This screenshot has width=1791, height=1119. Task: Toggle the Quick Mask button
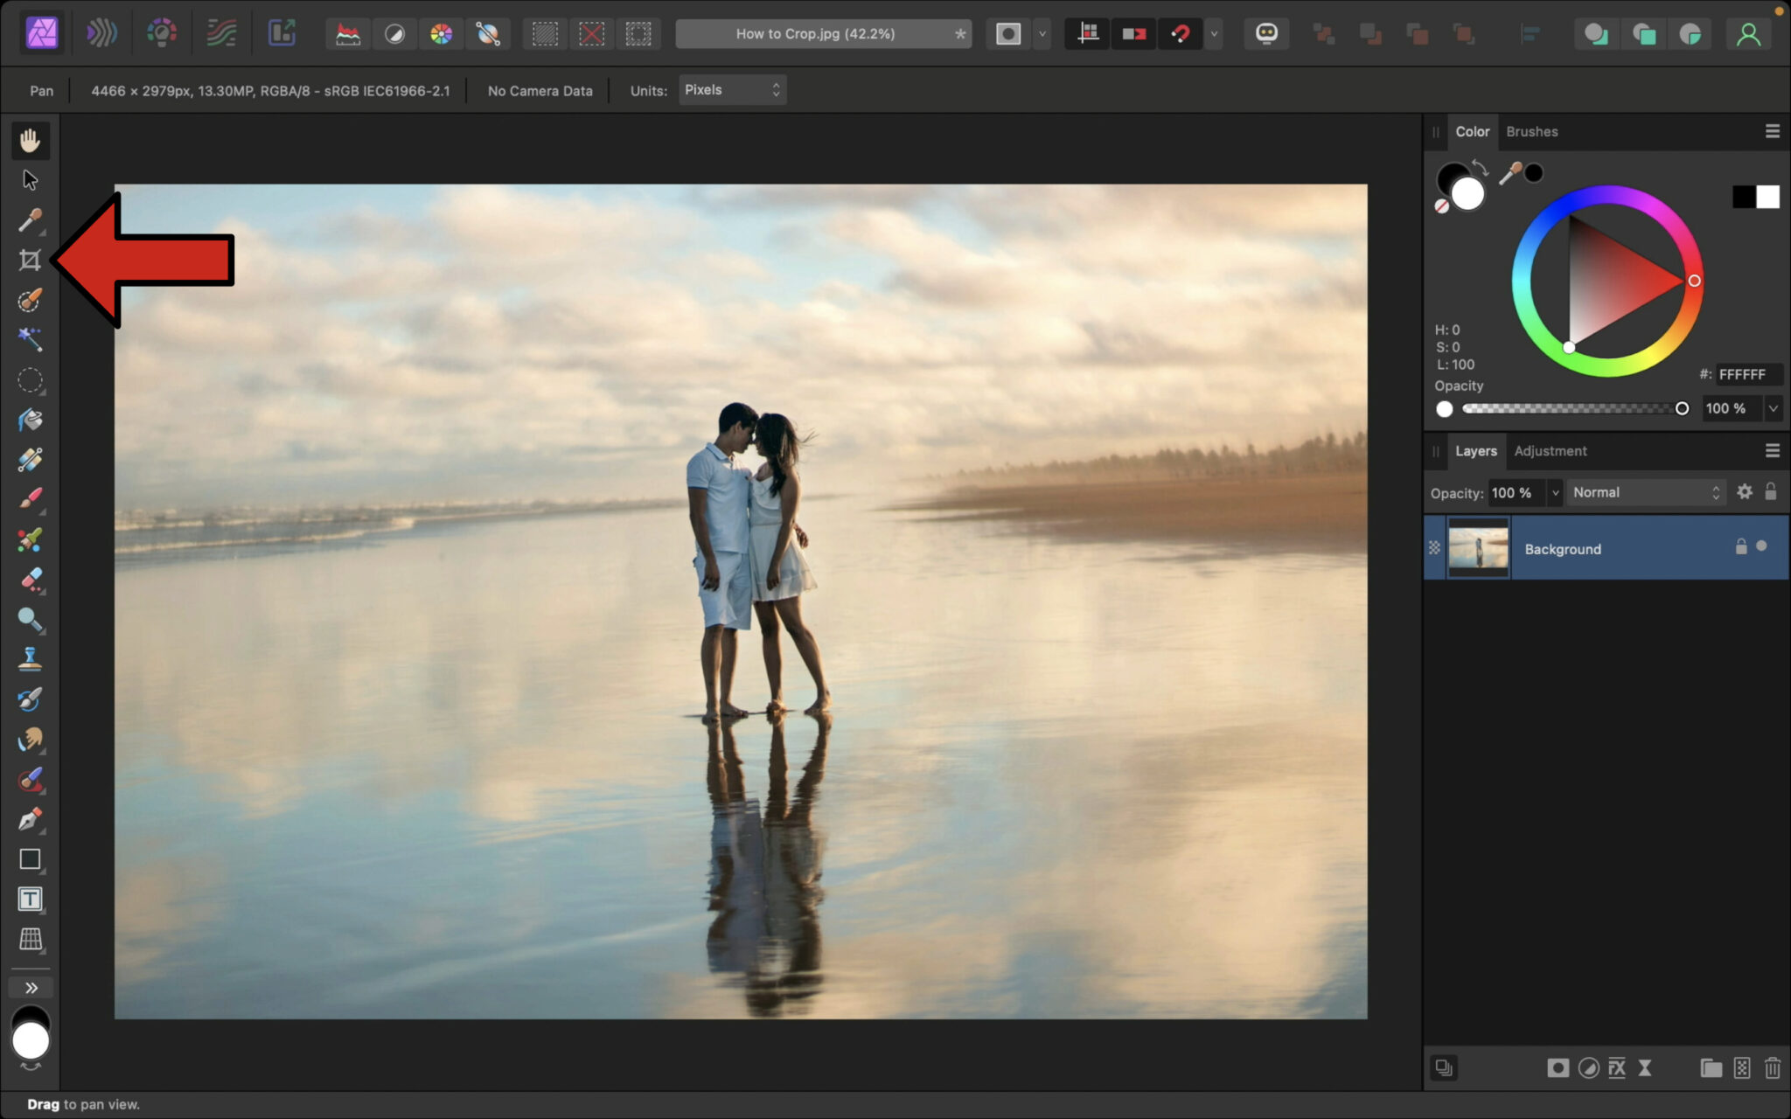click(x=1008, y=34)
